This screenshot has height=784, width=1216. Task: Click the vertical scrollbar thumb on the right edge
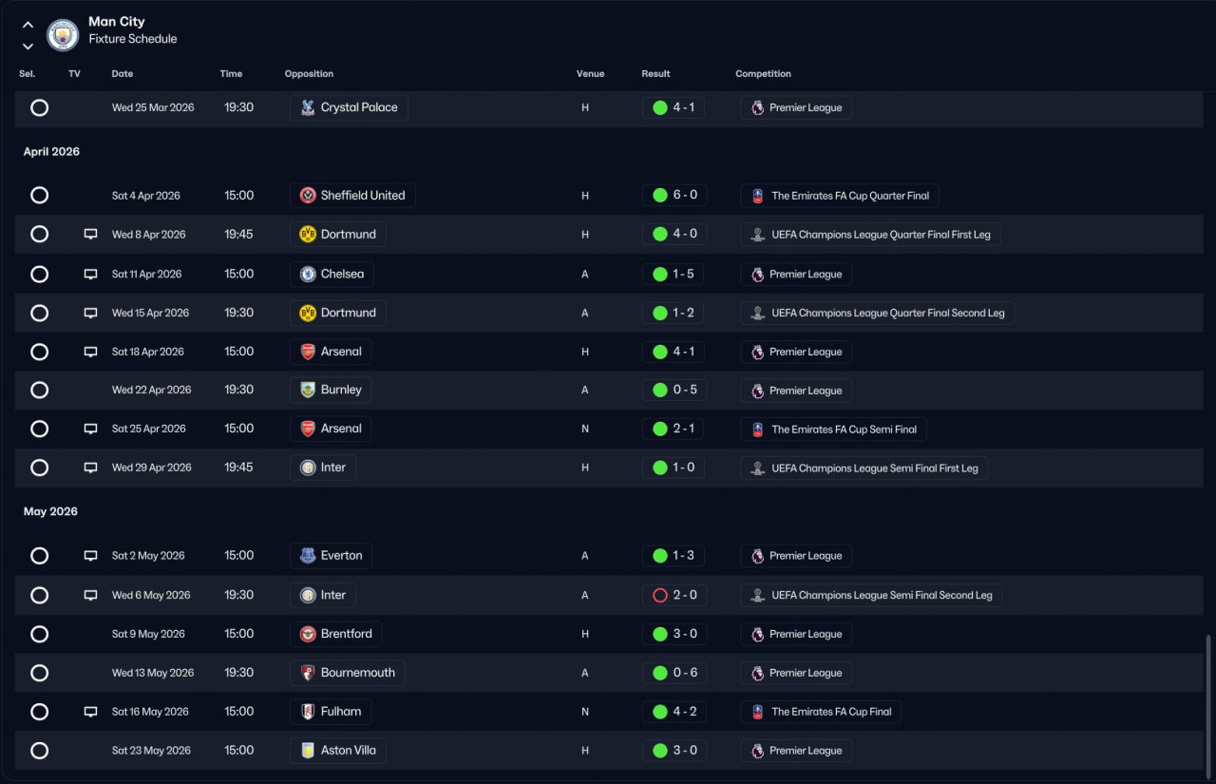point(1208,704)
